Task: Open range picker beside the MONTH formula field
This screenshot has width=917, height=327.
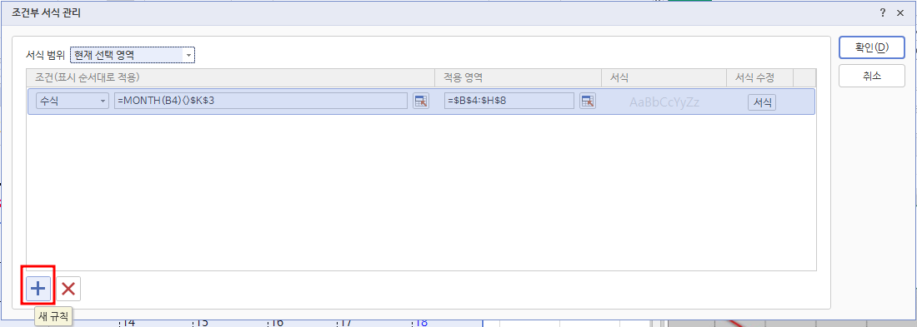Action: [420, 101]
